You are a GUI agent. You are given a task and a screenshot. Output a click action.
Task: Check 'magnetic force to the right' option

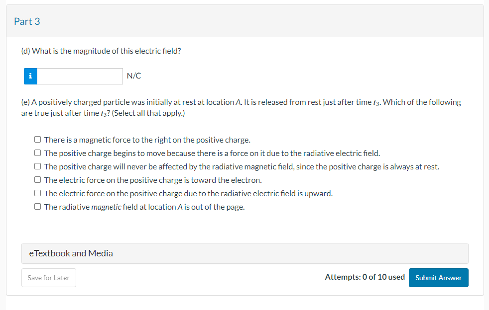[x=38, y=140]
